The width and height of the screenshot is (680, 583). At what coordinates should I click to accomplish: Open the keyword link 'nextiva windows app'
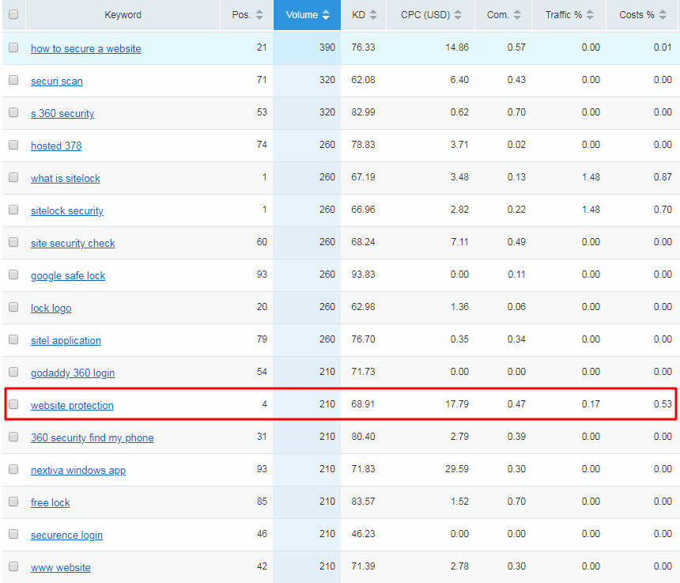[77, 469]
